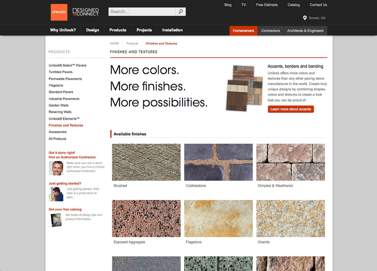377x271 pixels.
Task: Click the Dimpled & Weathered label
Action: [275, 186]
